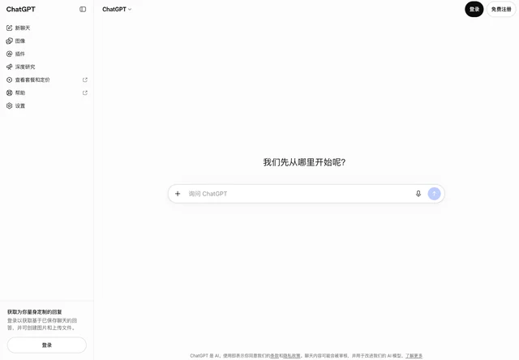The width and height of the screenshot is (519, 360).
Task: Open the 了解更多 link in footer
Action: pyautogui.click(x=414, y=356)
